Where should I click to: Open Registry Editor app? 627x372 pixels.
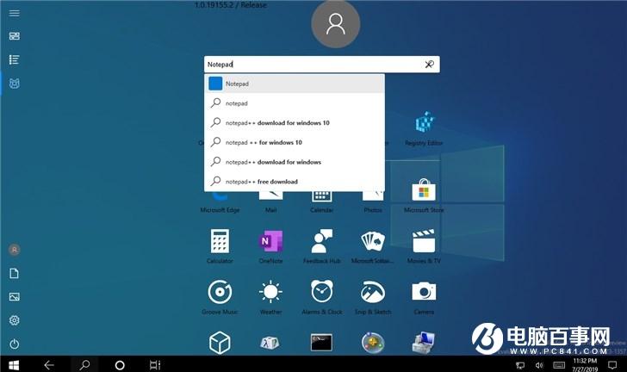(424, 129)
